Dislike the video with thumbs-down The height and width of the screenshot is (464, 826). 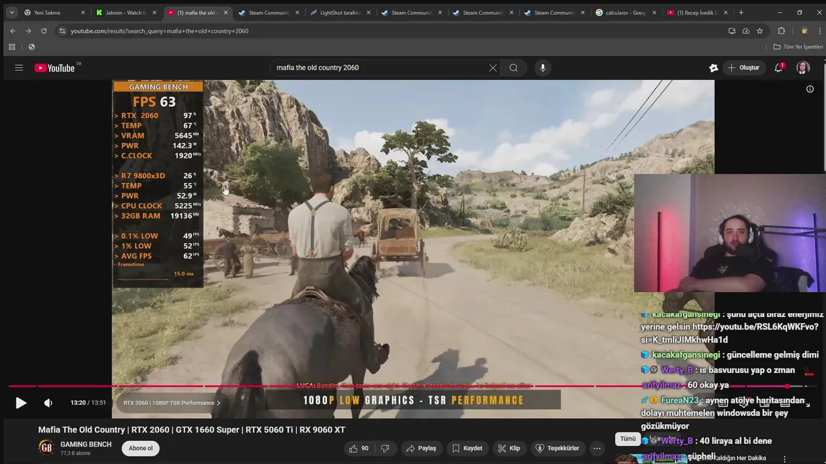385,448
